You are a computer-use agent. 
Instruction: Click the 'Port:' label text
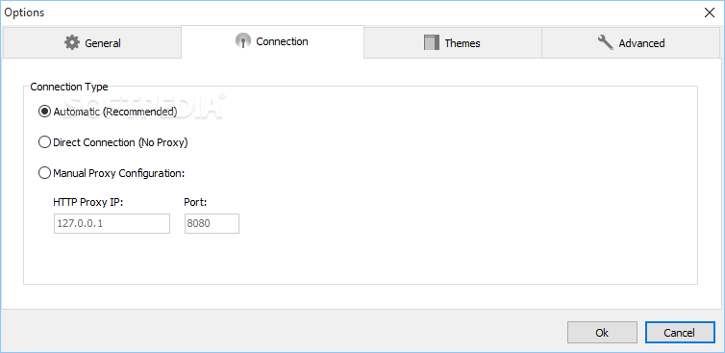[x=195, y=202]
